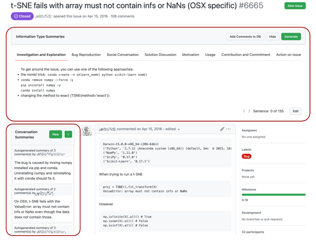Switch to the Bug Reproduction tab
Screen dimensions: 316x240
(86, 55)
